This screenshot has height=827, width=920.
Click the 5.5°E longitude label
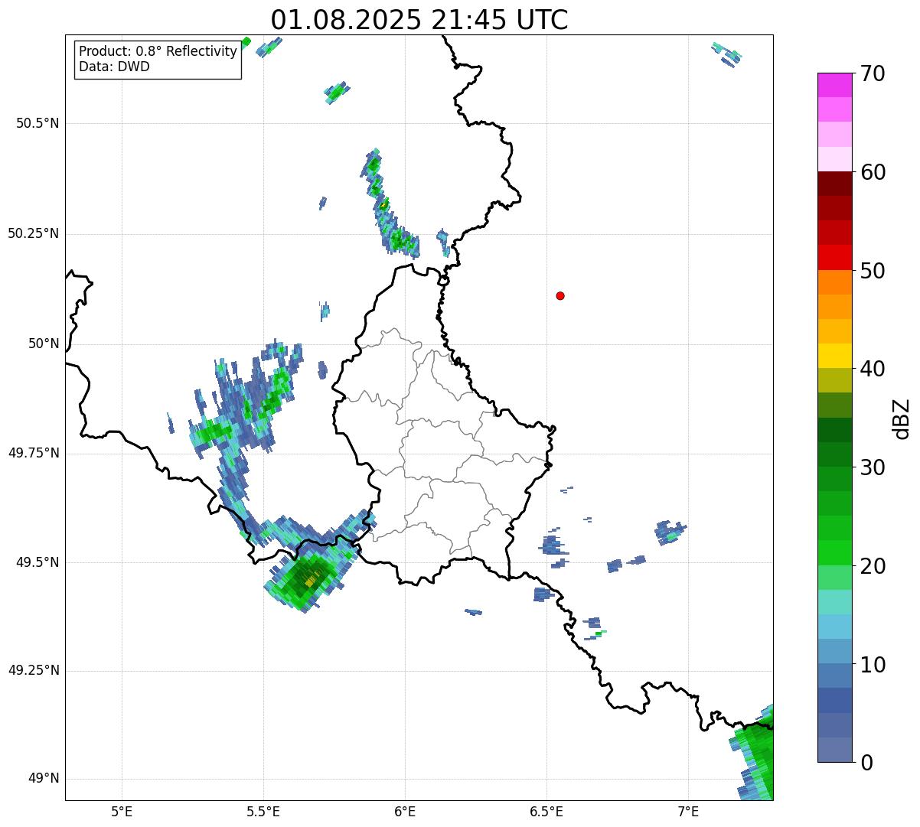click(x=263, y=811)
